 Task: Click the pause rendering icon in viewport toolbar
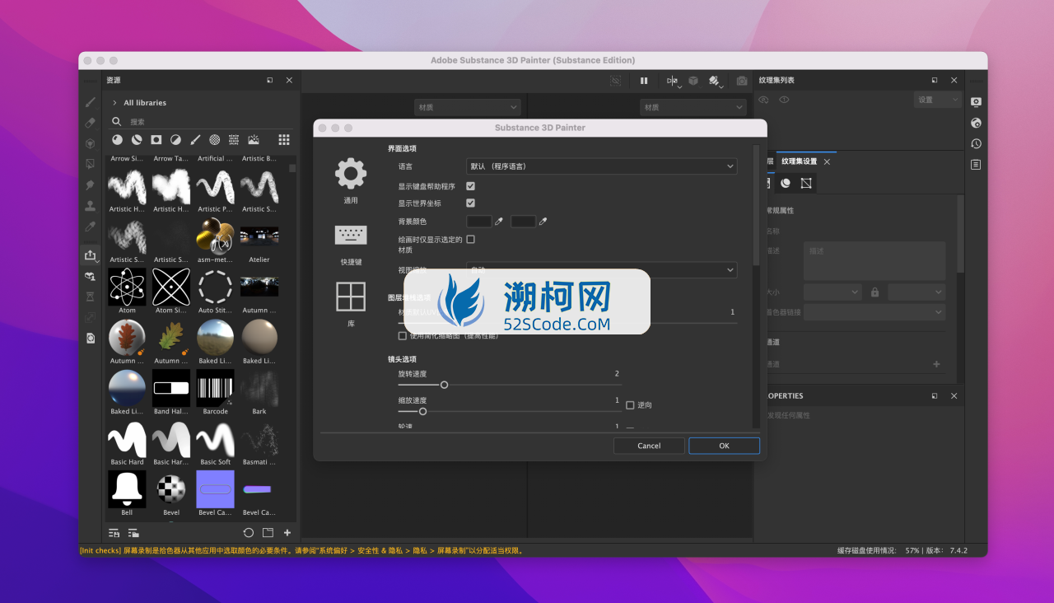coord(644,81)
